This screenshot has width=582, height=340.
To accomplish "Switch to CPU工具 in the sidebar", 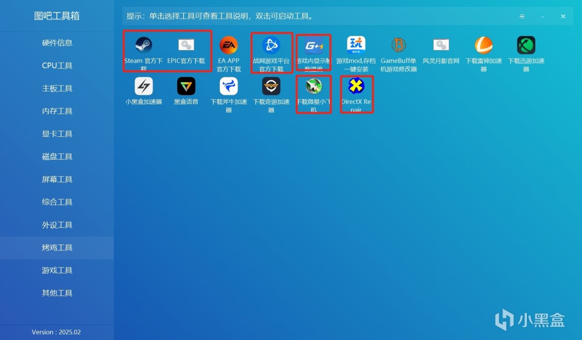I will (x=57, y=65).
